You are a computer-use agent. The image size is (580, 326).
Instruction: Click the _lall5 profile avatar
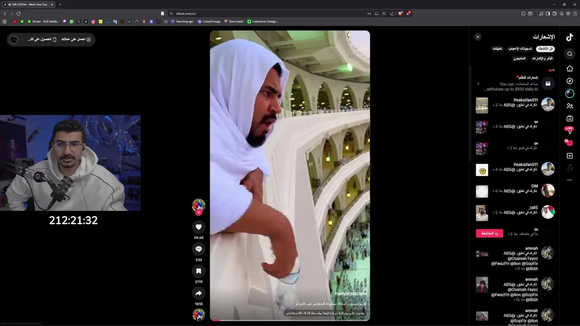pos(548,212)
